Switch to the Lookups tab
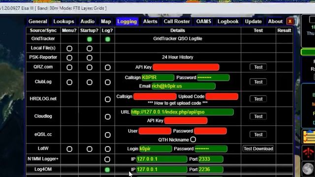 click(x=63, y=22)
